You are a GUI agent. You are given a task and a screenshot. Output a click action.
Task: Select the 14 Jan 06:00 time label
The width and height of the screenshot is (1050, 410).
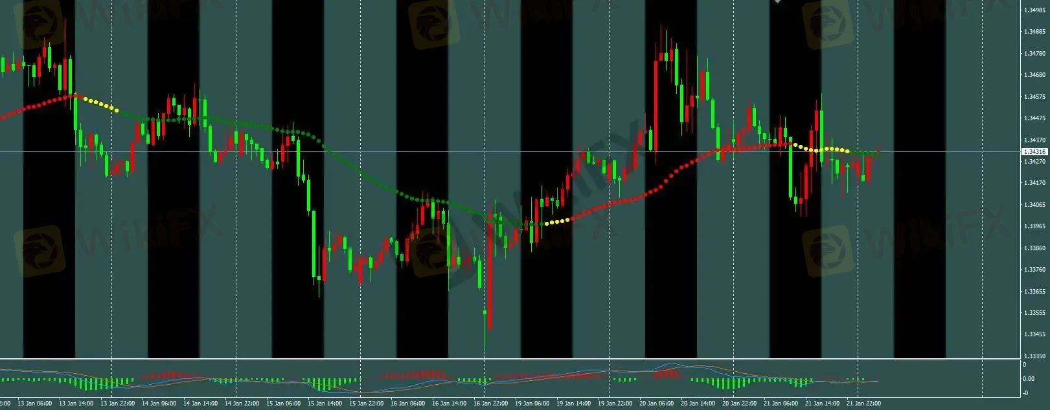pyautogui.click(x=159, y=404)
